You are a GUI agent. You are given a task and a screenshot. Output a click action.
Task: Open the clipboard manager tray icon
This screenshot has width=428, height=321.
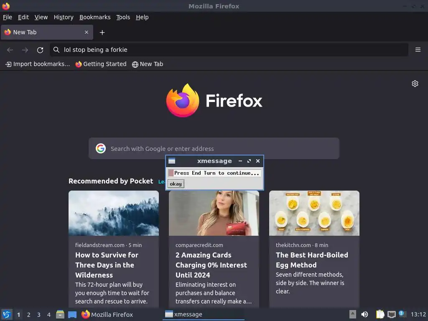coord(380,314)
